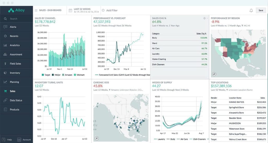This screenshot has width=268, height=143.
Task: Open the Alerts chat bubble icon
Action: pyautogui.click(x=5, y=27)
